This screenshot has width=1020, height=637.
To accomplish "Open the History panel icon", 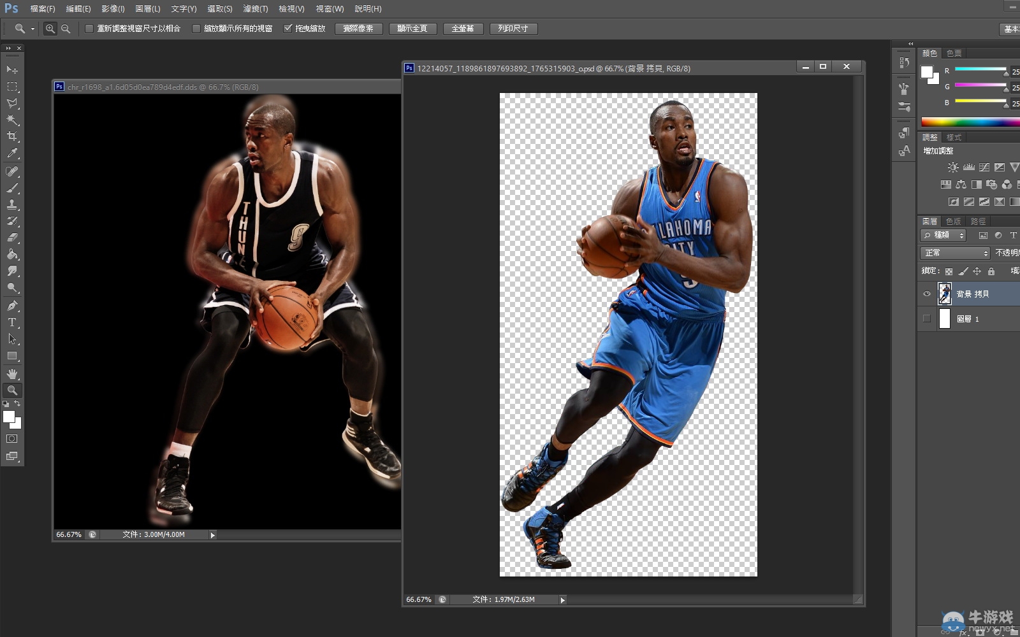I will (x=904, y=62).
